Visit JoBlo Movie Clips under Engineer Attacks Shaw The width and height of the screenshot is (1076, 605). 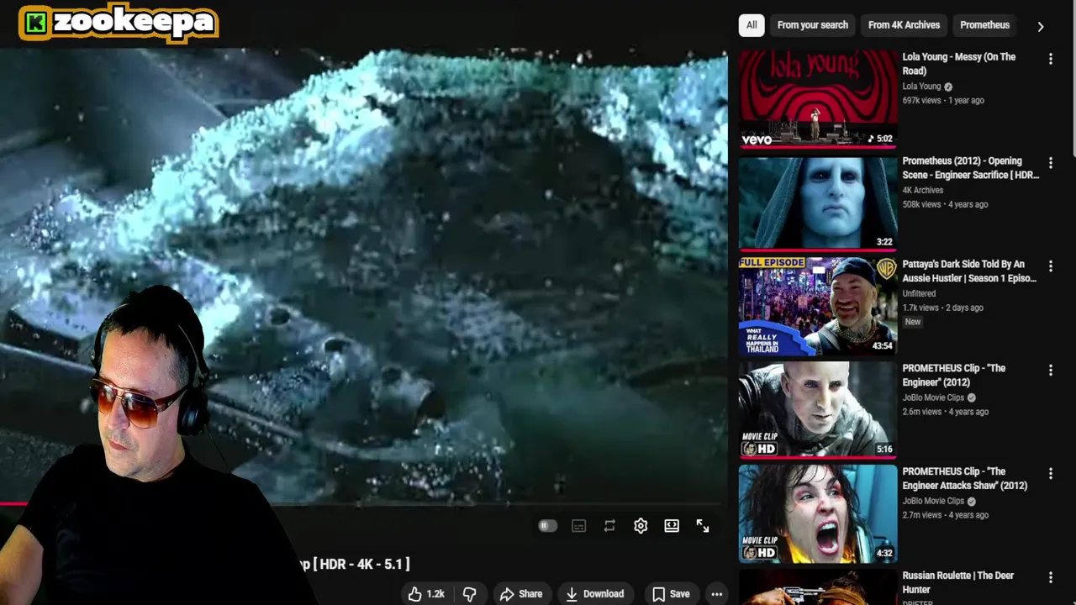(933, 501)
